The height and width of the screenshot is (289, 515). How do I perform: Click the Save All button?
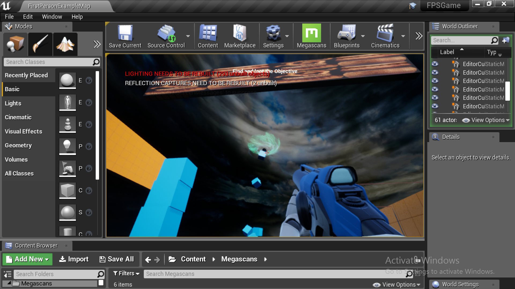[117, 259]
